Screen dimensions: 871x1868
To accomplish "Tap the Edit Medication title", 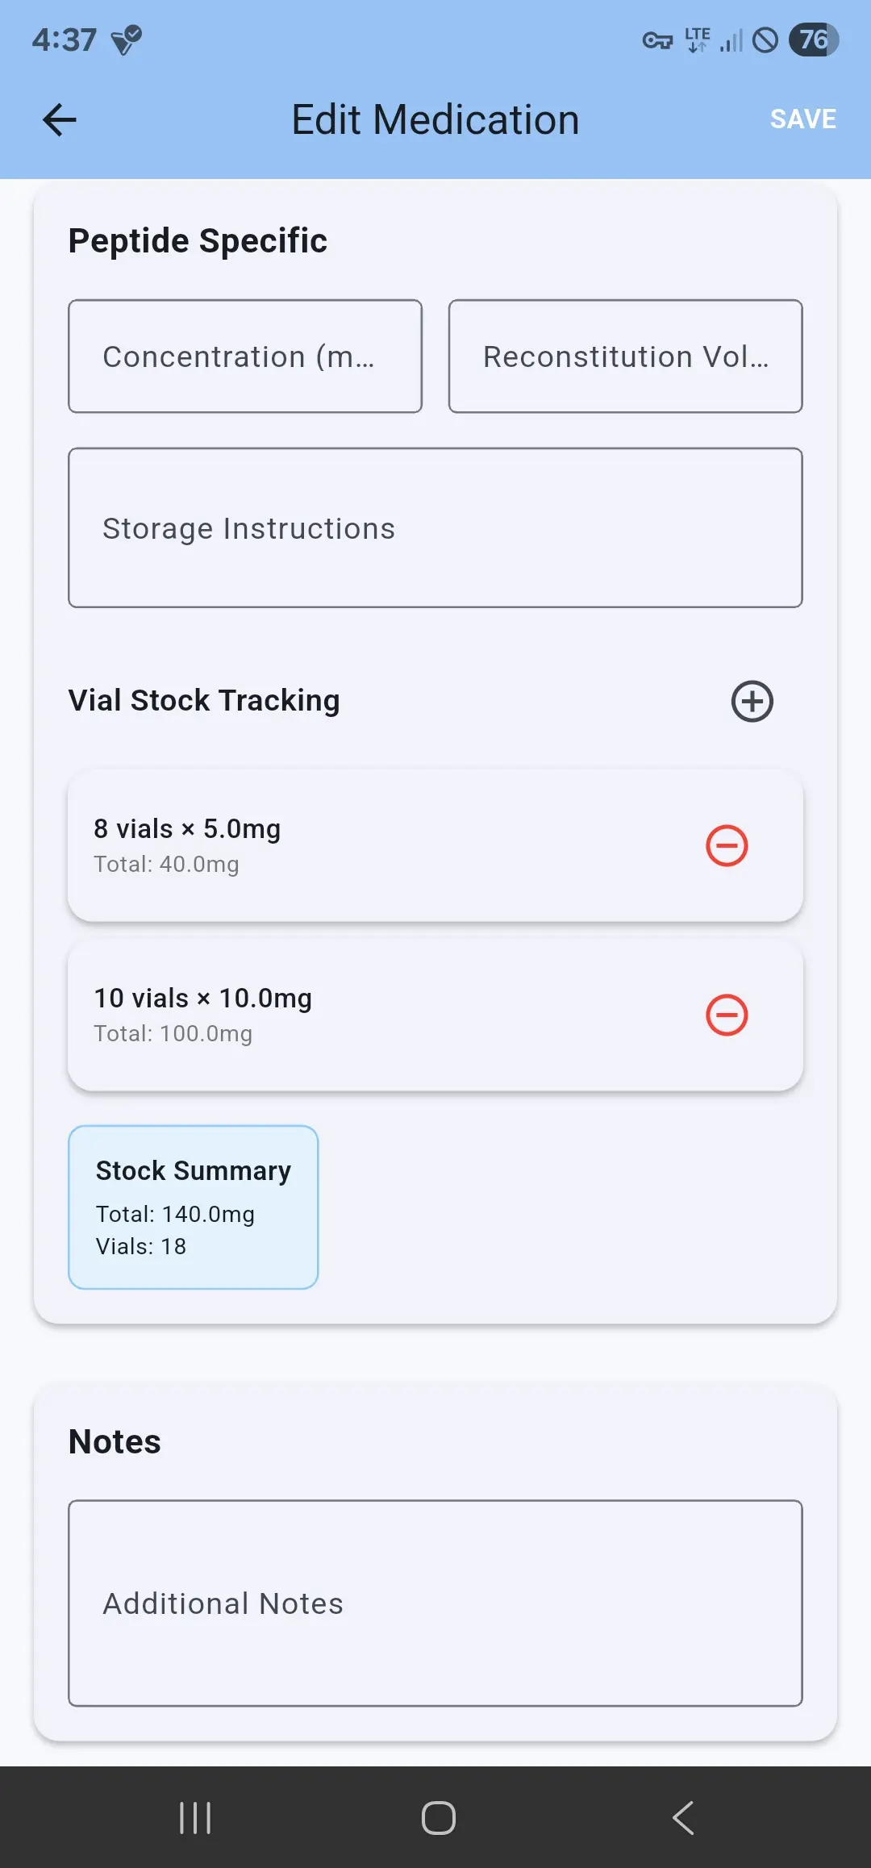I will pyautogui.click(x=435, y=120).
